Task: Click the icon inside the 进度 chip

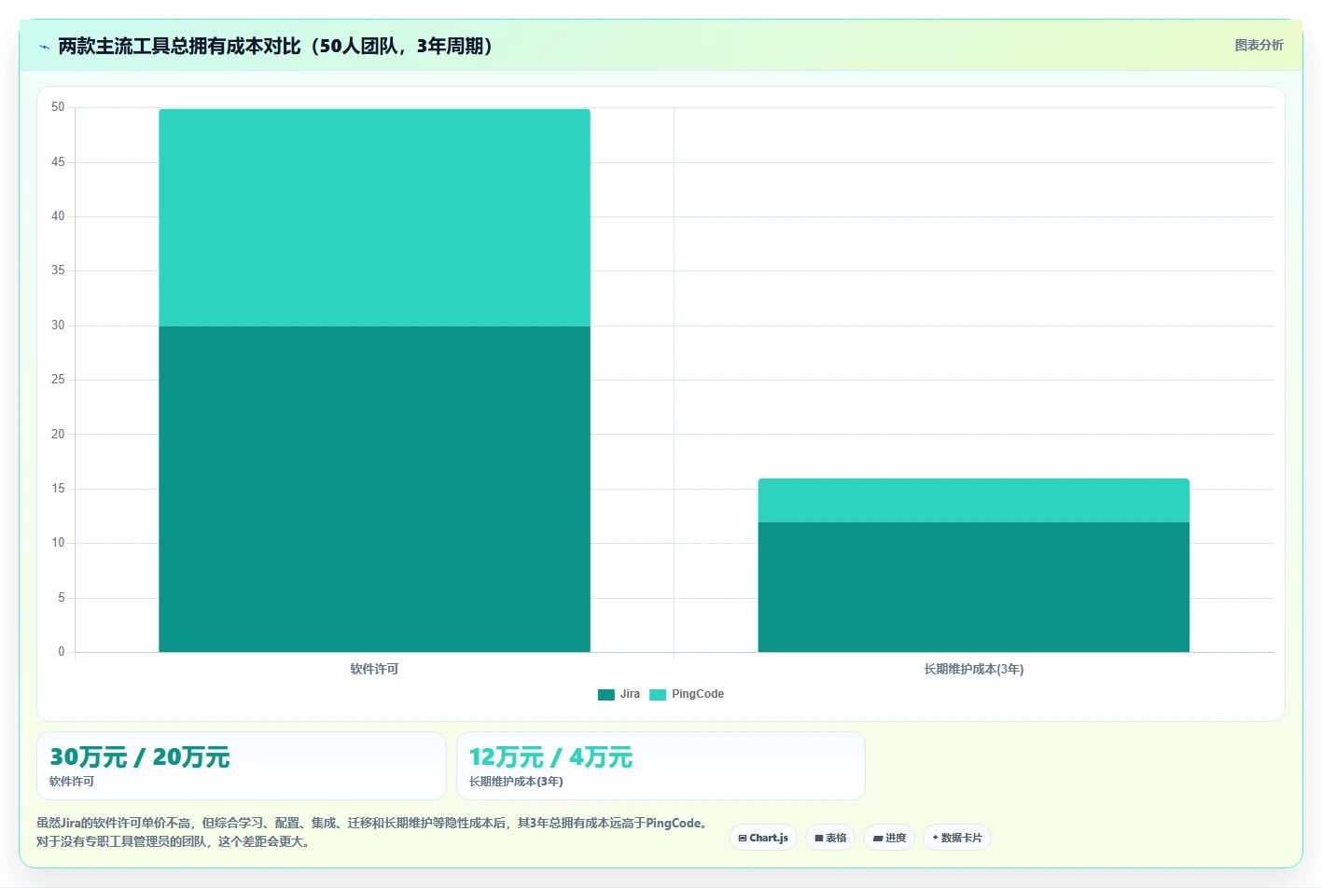Action: (x=877, y=838)
